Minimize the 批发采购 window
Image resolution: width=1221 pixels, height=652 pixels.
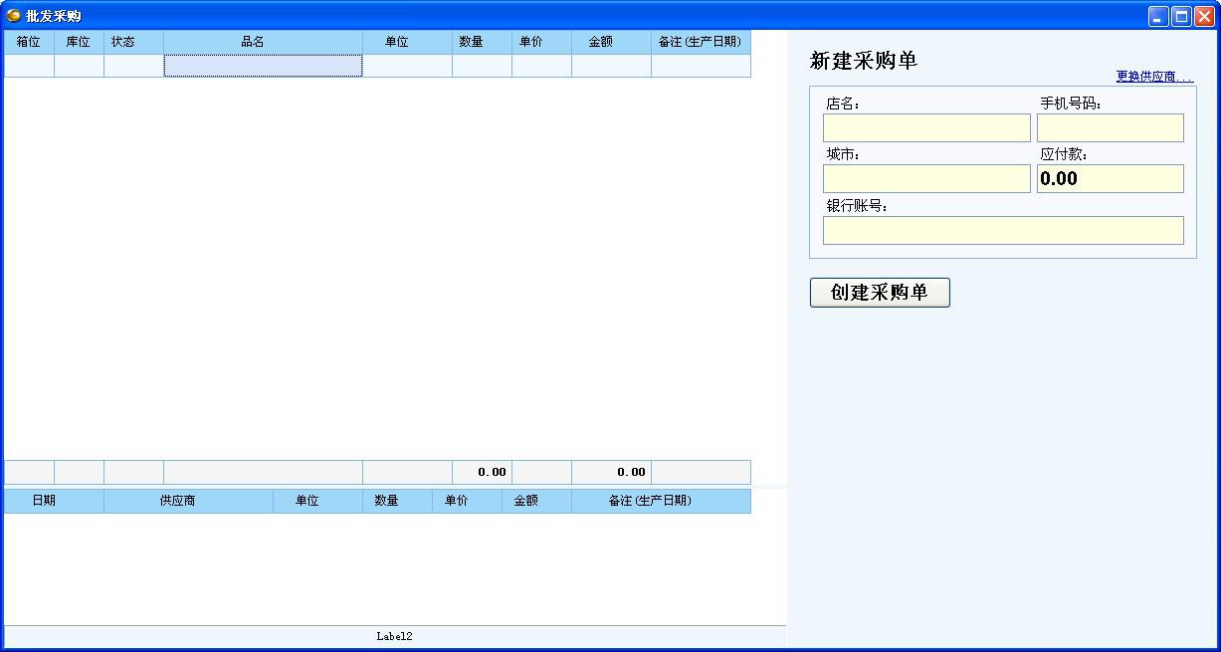coord(1158,16)
